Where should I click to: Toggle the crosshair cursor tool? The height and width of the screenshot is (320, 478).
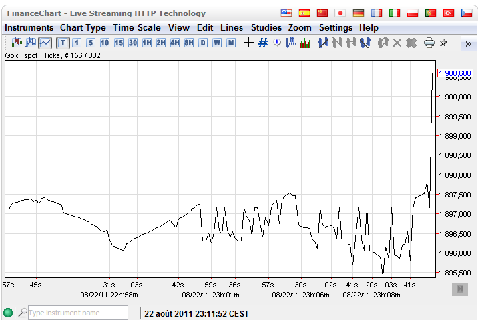tap(248, 43)
